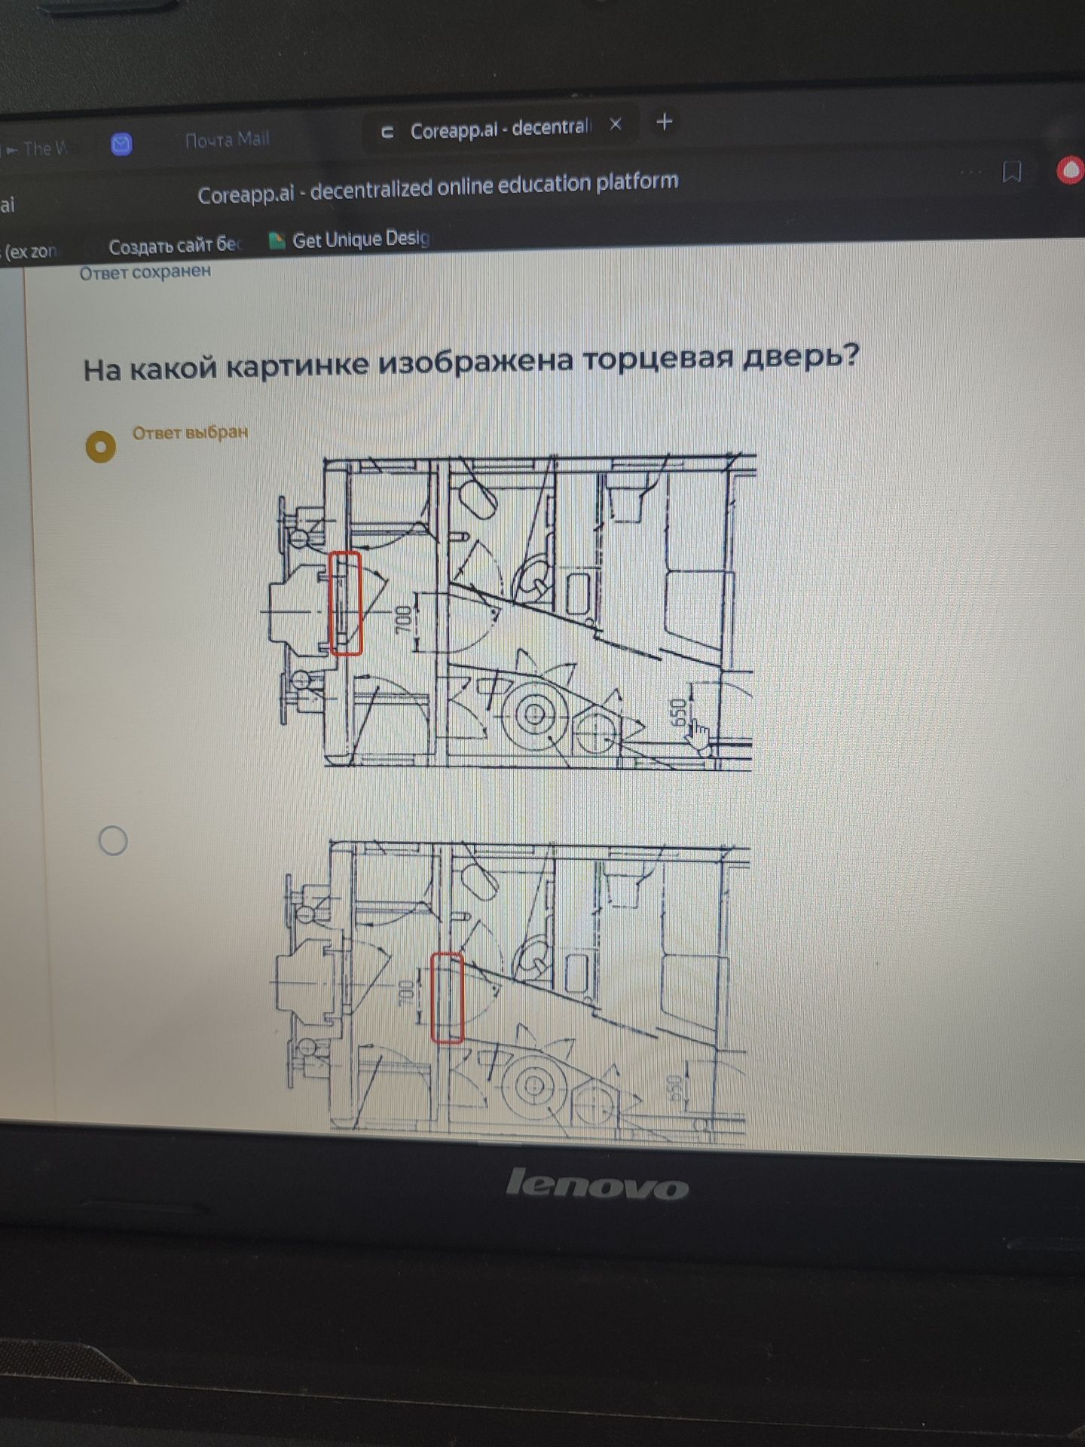Click red highlighted door in second diagram
This screenshot has width=1085, height=1447.
pos(447,998)
